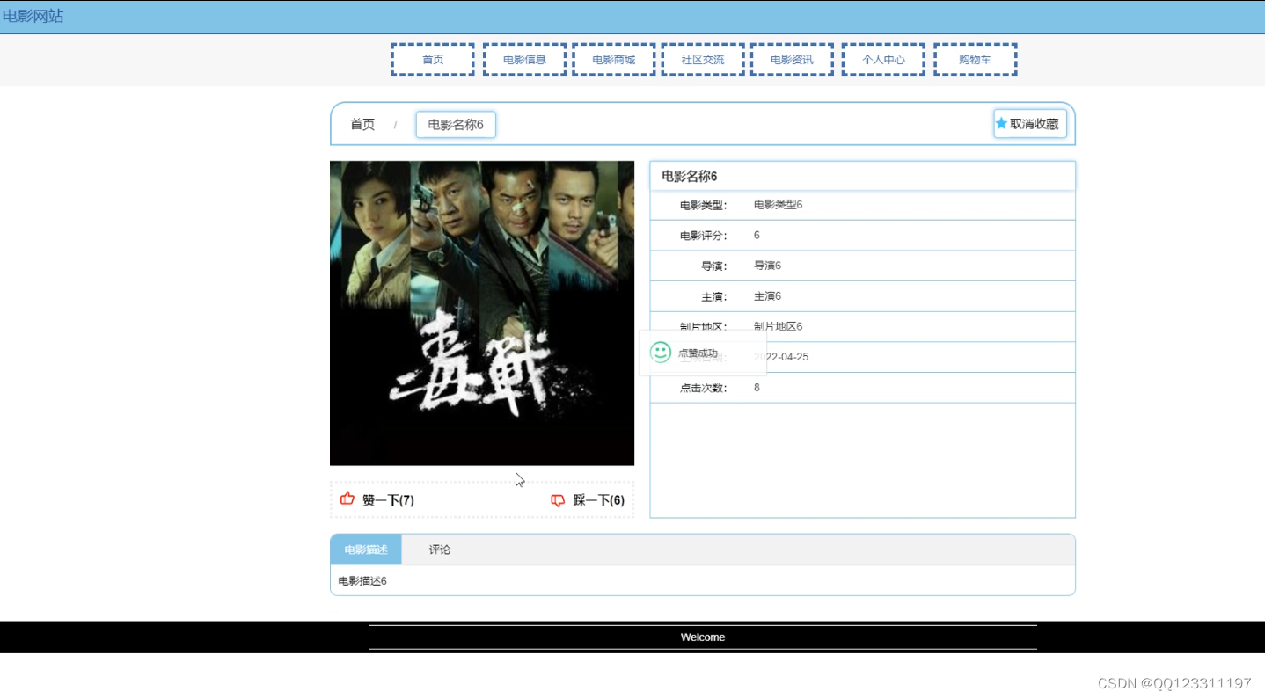Click the 2022-04-25 date value
The image size is (1265, 699).
(x=781, y=357)
